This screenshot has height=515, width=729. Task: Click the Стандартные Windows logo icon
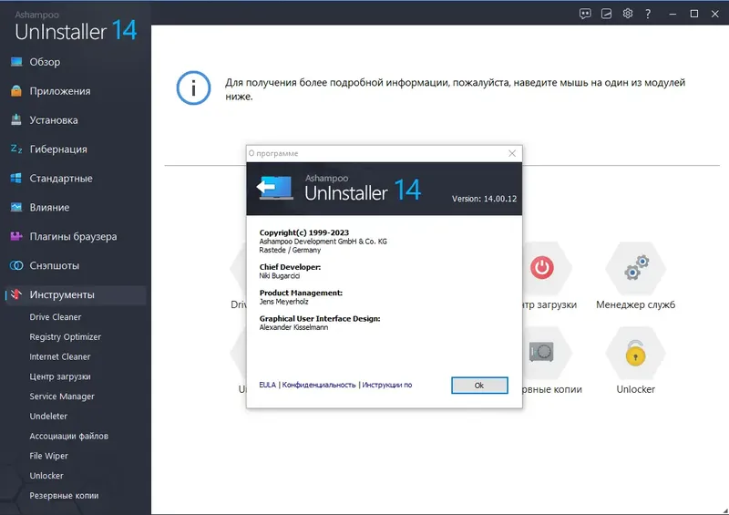point(16,178)
